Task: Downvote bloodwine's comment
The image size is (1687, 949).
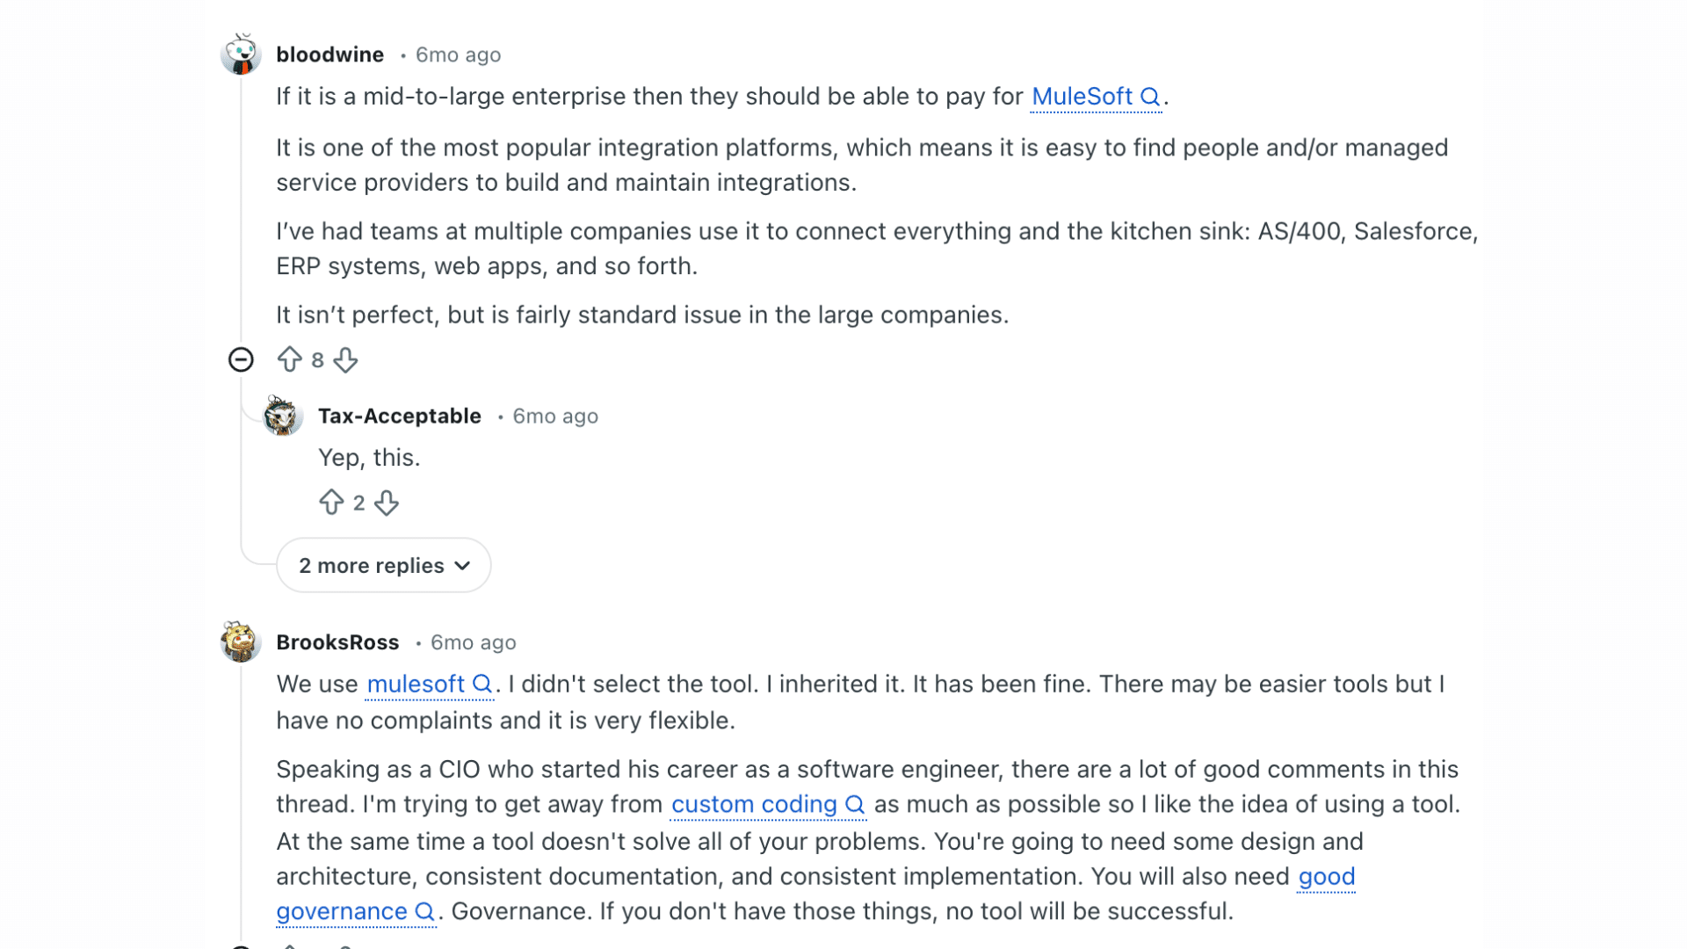Action: (345, 359)
